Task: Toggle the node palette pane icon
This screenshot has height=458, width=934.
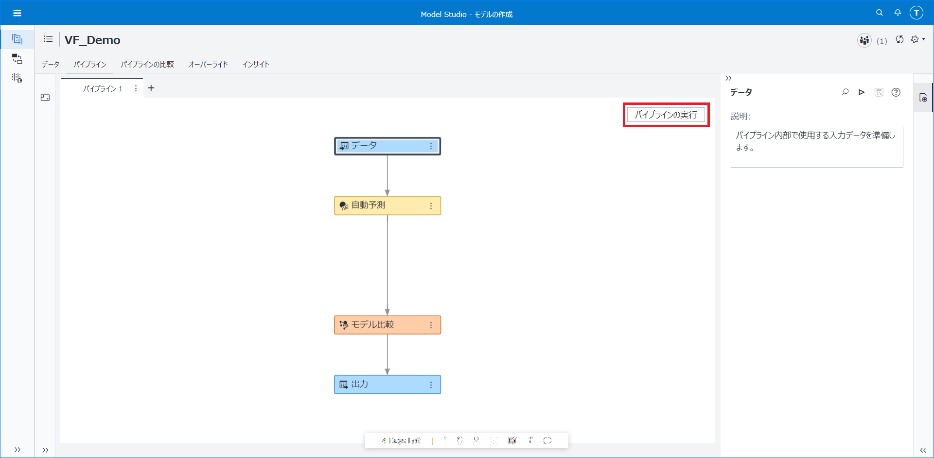Action: pos(45,98)
